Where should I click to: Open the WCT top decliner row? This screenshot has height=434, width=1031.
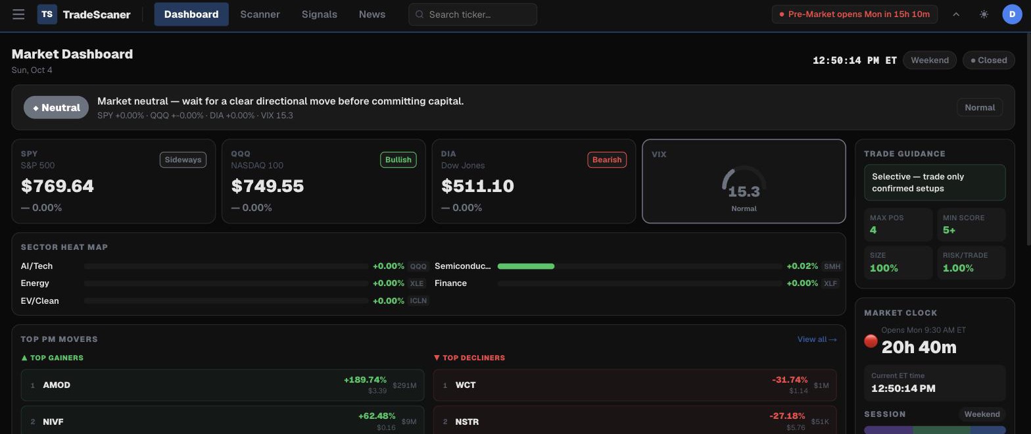[635, 385]
